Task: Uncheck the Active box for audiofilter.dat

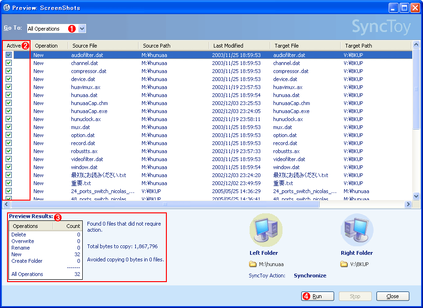Action: click(x=8, y=55)
